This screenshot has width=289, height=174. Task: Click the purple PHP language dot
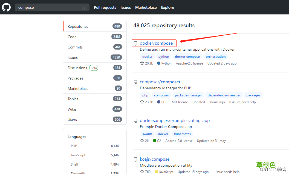coord(159,102)
